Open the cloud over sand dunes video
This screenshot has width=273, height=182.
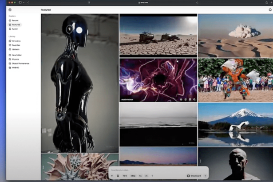click(235, 36)
